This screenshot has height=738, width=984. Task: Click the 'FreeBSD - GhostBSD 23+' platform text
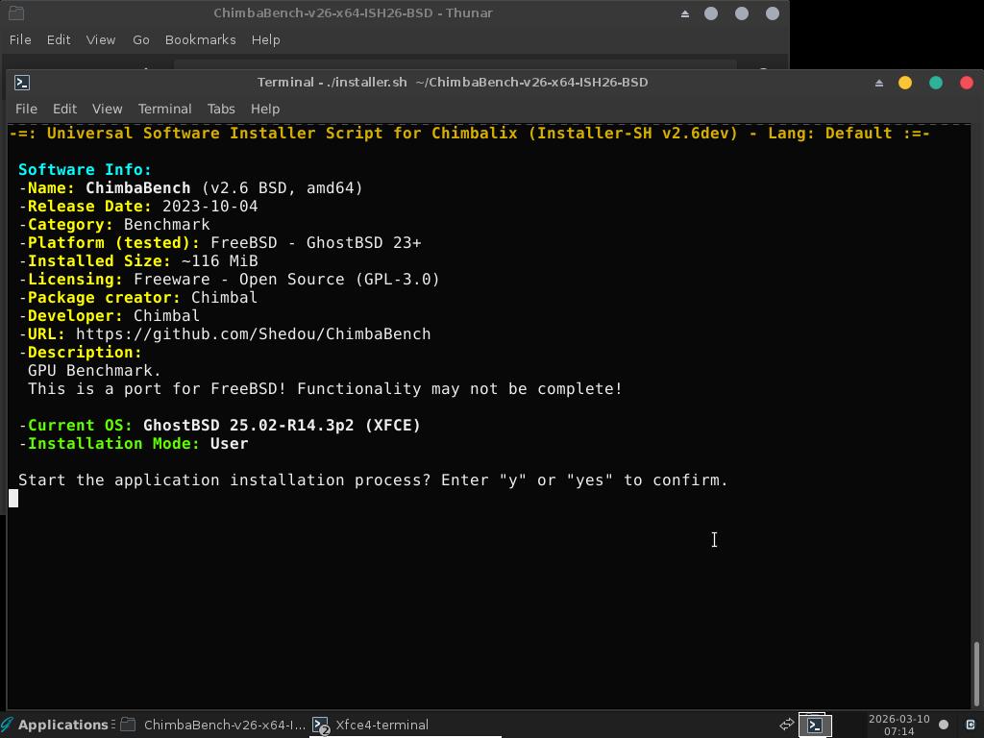pyautogui.click(x=315, y=242)
